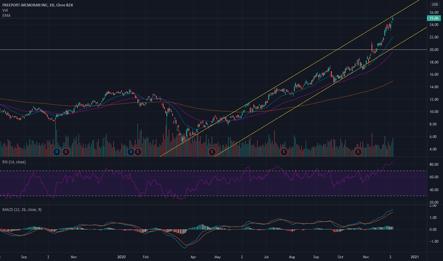This screenshot has height=261, width=443.
Task: Click the earnings marker E in late April 2020
Action: click(212, 152)
